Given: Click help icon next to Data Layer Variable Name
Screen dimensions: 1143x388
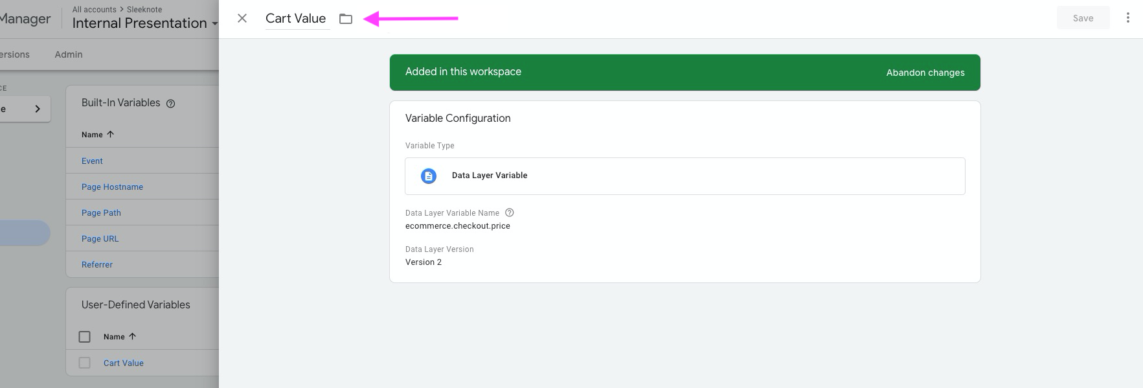Looking at the screenshot, I should (x=510, y=212).
